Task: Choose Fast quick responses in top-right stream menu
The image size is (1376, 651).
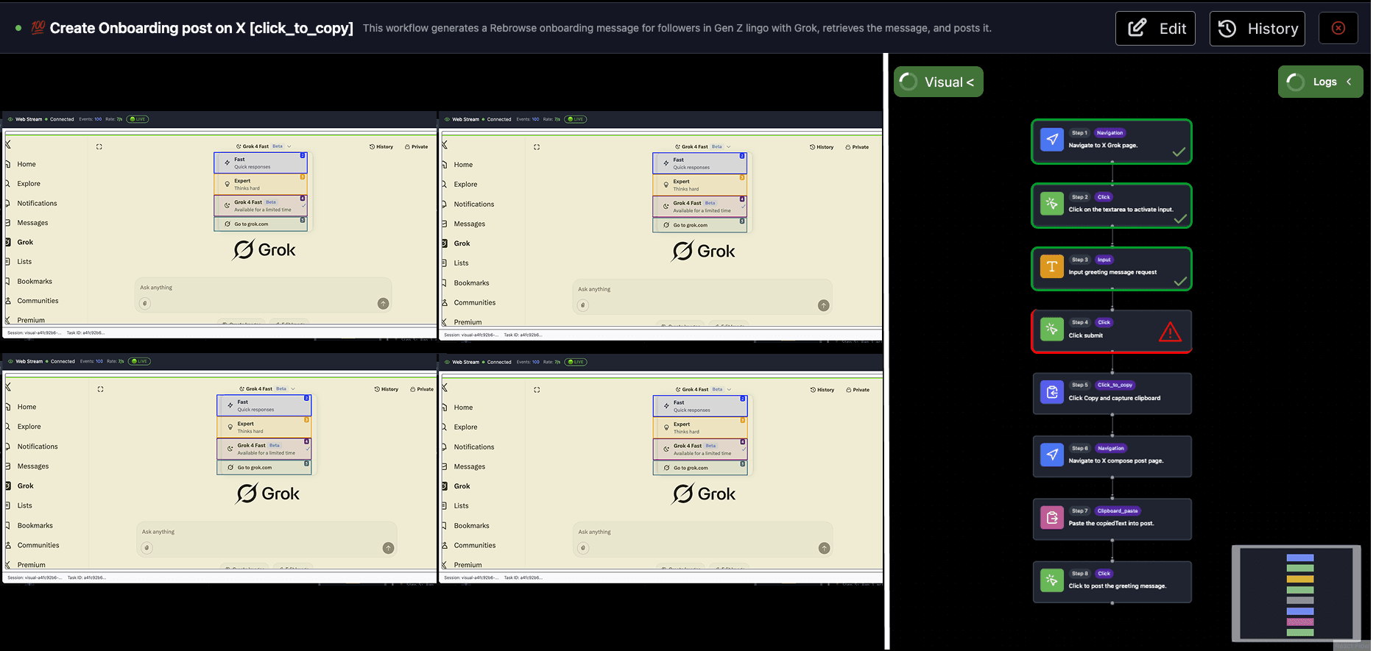Action: click(699, 163)
